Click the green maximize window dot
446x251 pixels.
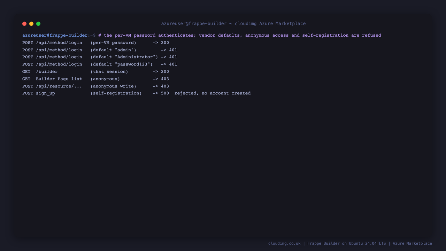coord(38,24)
